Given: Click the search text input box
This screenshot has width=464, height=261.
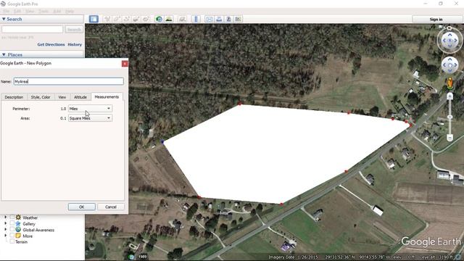Looking at the screenshot, I should (32, 29).
